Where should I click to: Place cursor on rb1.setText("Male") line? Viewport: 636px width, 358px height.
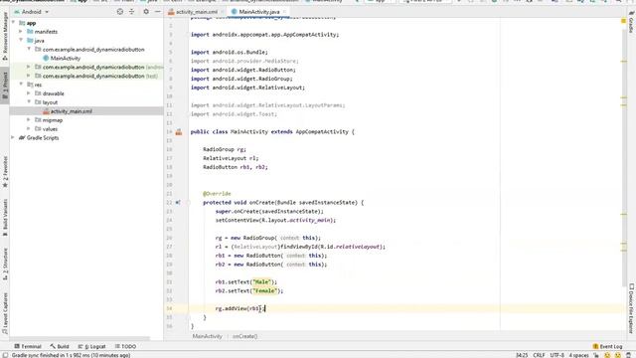point(246,281)
